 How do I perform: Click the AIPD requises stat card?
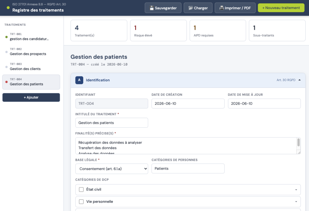pyautogui.click(x=218, y=30)
